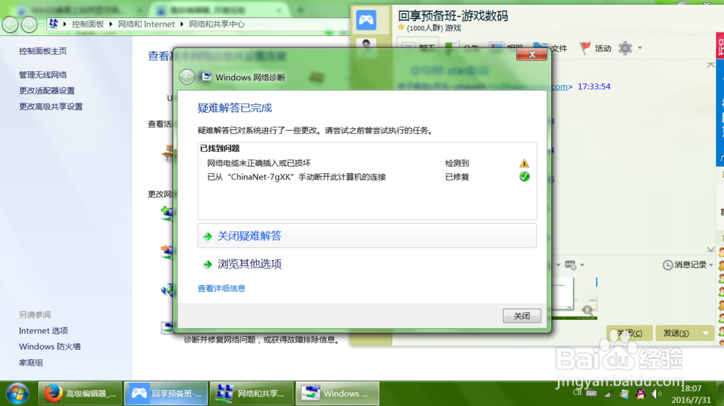Click the clock icon of 消息记录

click(668, 265)
